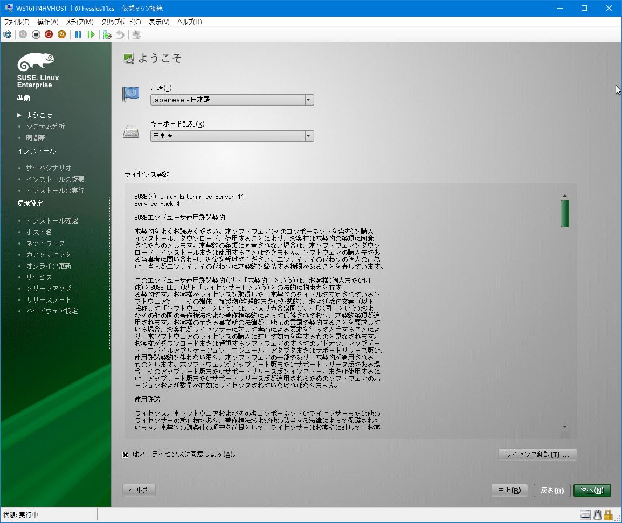The width and height of the screenshot is (622, 523).
Task: Click the padlock icon in status bar
Action: click(x=608, y=515)
